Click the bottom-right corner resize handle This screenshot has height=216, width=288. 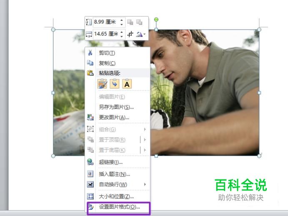259,156
